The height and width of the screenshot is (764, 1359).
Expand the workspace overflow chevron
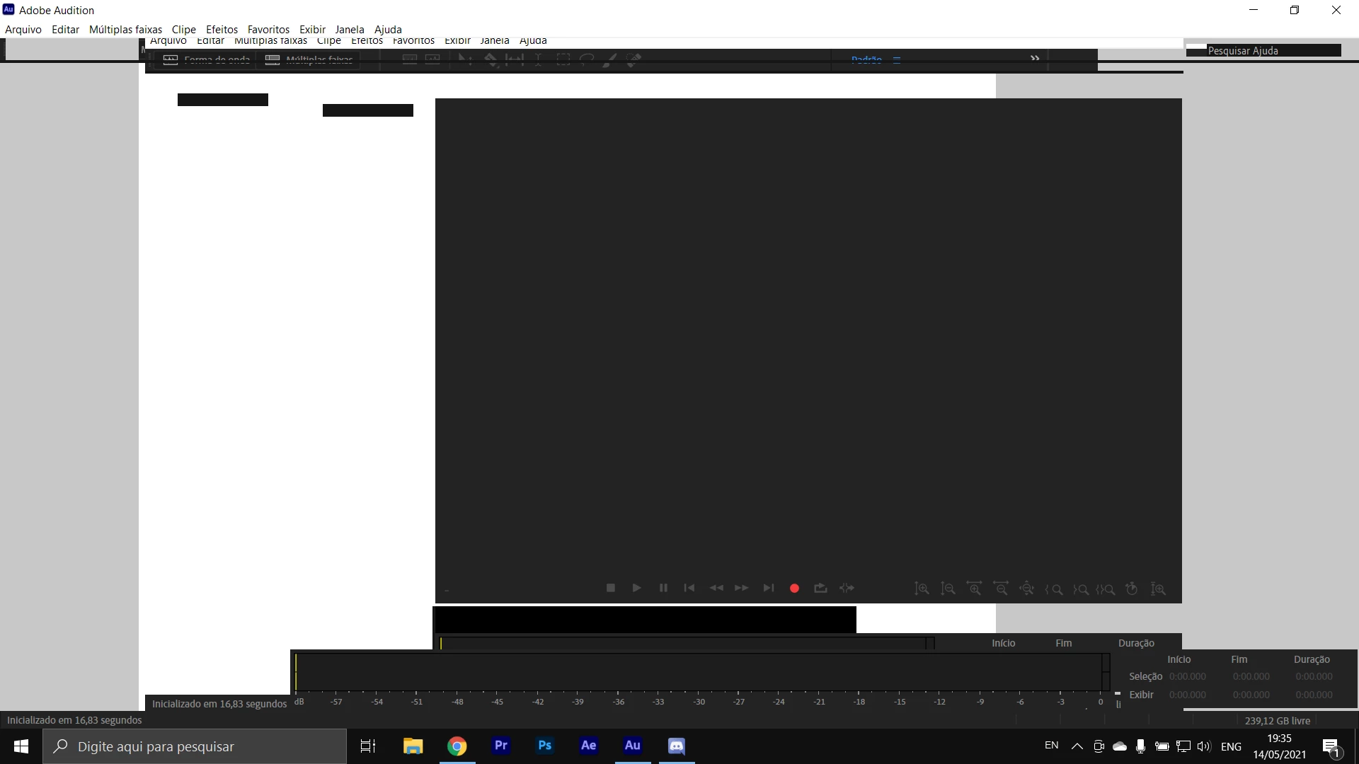(x=1035, y=58)
